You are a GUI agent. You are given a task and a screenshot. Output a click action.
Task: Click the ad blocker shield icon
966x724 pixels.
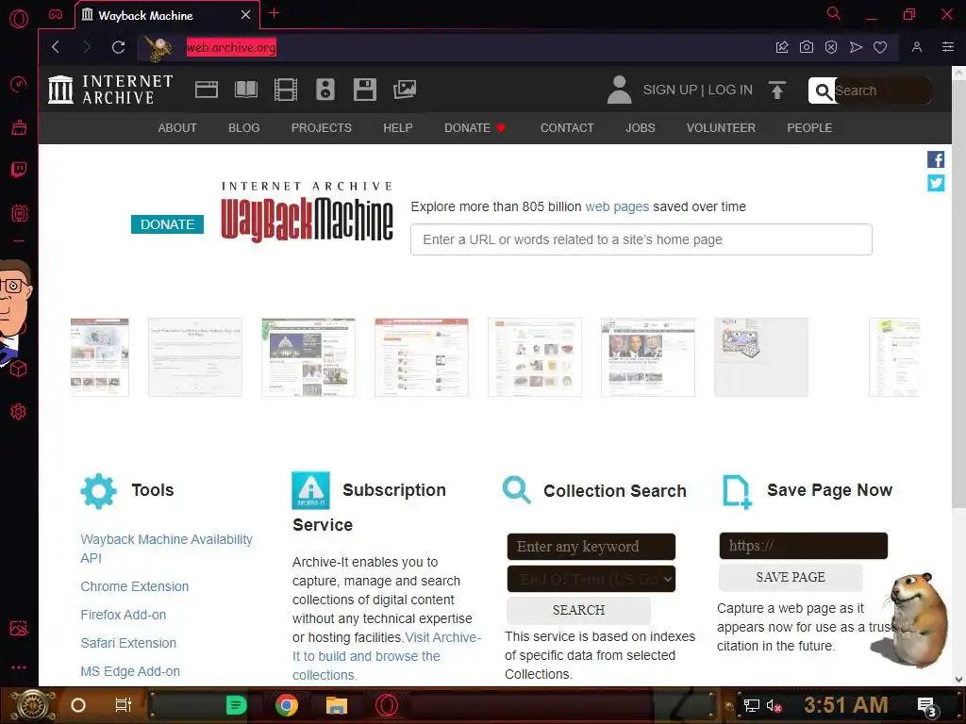(830, 47)
